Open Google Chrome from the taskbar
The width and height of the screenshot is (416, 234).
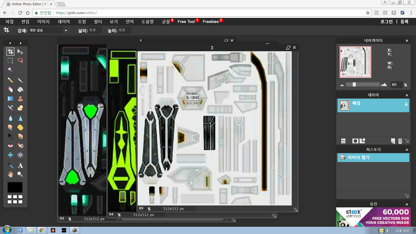tap(42, 230)
